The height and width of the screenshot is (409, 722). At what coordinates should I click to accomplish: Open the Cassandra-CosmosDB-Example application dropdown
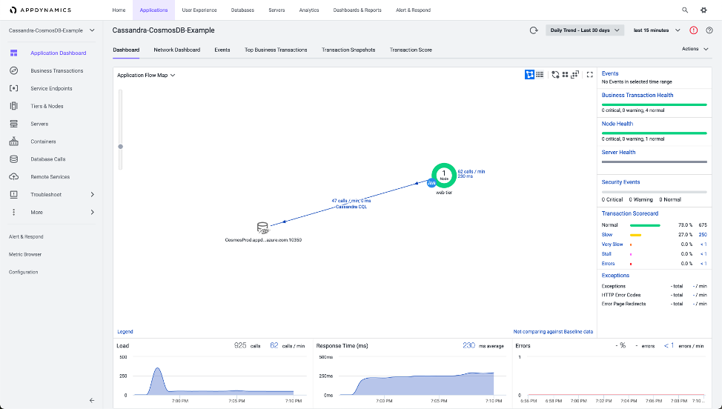tap(52, 30)
